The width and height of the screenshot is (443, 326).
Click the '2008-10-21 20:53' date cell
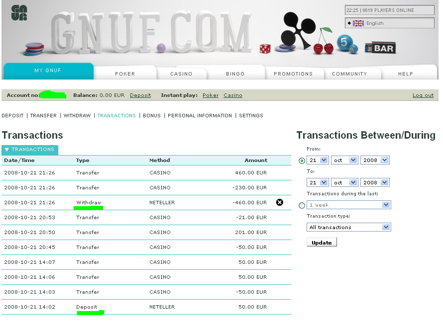[30, 218]
